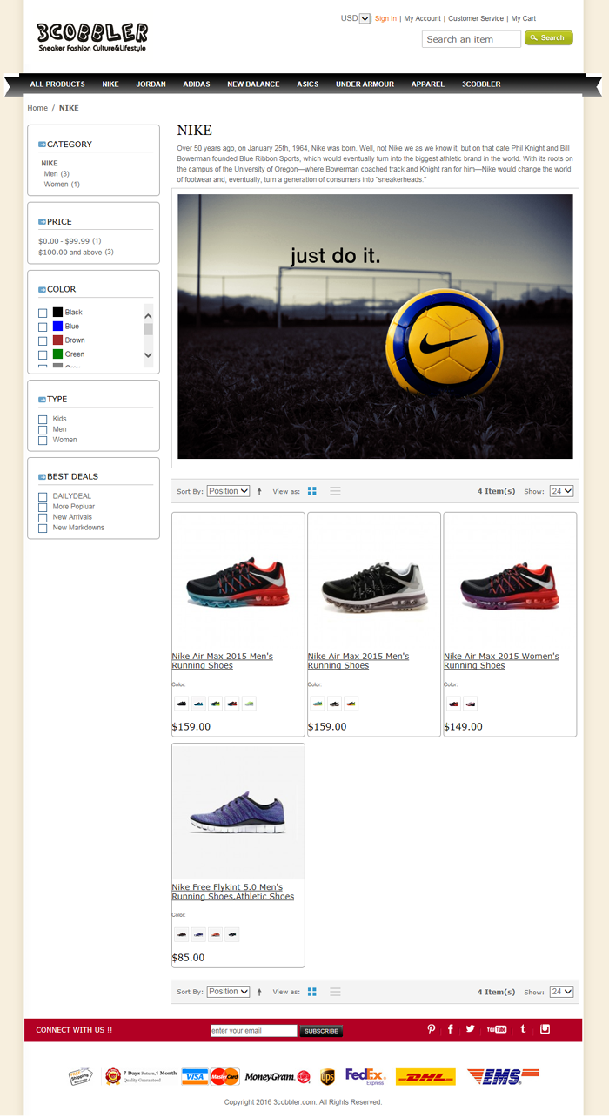Open the ADIDAS menu item
The image size is (609, 1118).
197,84
